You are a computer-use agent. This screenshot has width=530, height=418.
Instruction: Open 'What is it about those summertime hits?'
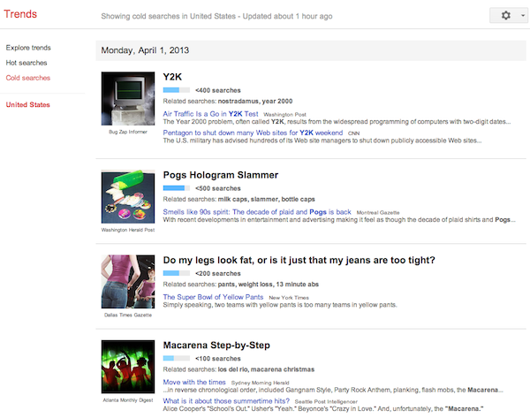click(226, 401)
